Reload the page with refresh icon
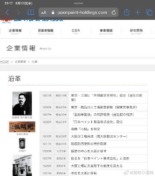The height and width of the screenshot is (176, 155). pos(114,13)
